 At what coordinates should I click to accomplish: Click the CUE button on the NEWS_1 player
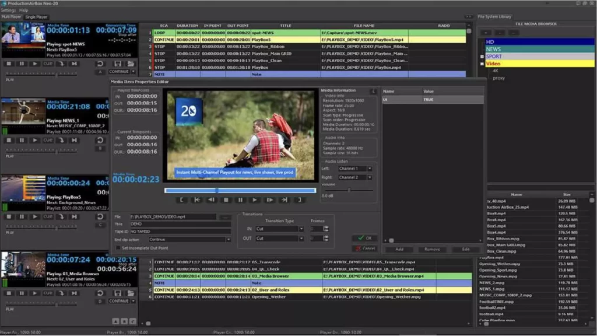48,140
